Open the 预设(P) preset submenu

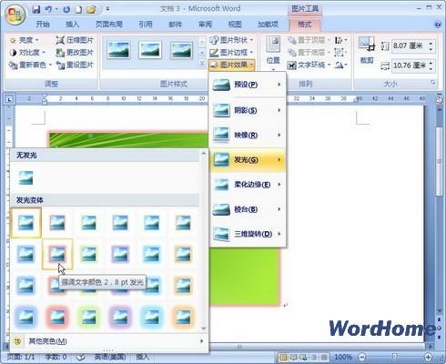click(248, 85)
